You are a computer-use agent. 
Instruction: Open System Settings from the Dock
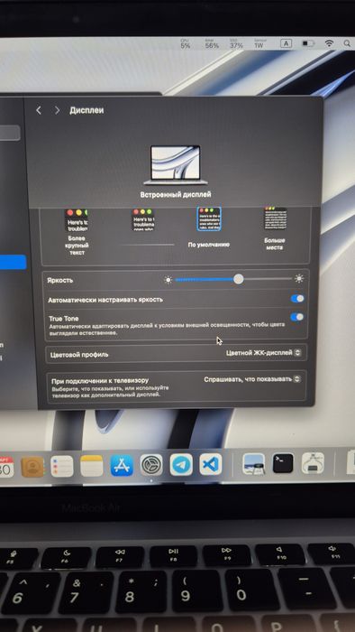[x=151, y=465]
